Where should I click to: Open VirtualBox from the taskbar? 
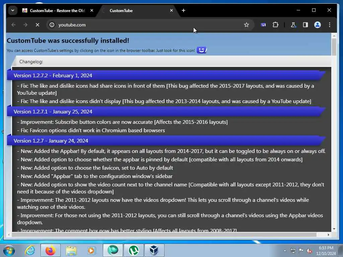pos(154,250)
